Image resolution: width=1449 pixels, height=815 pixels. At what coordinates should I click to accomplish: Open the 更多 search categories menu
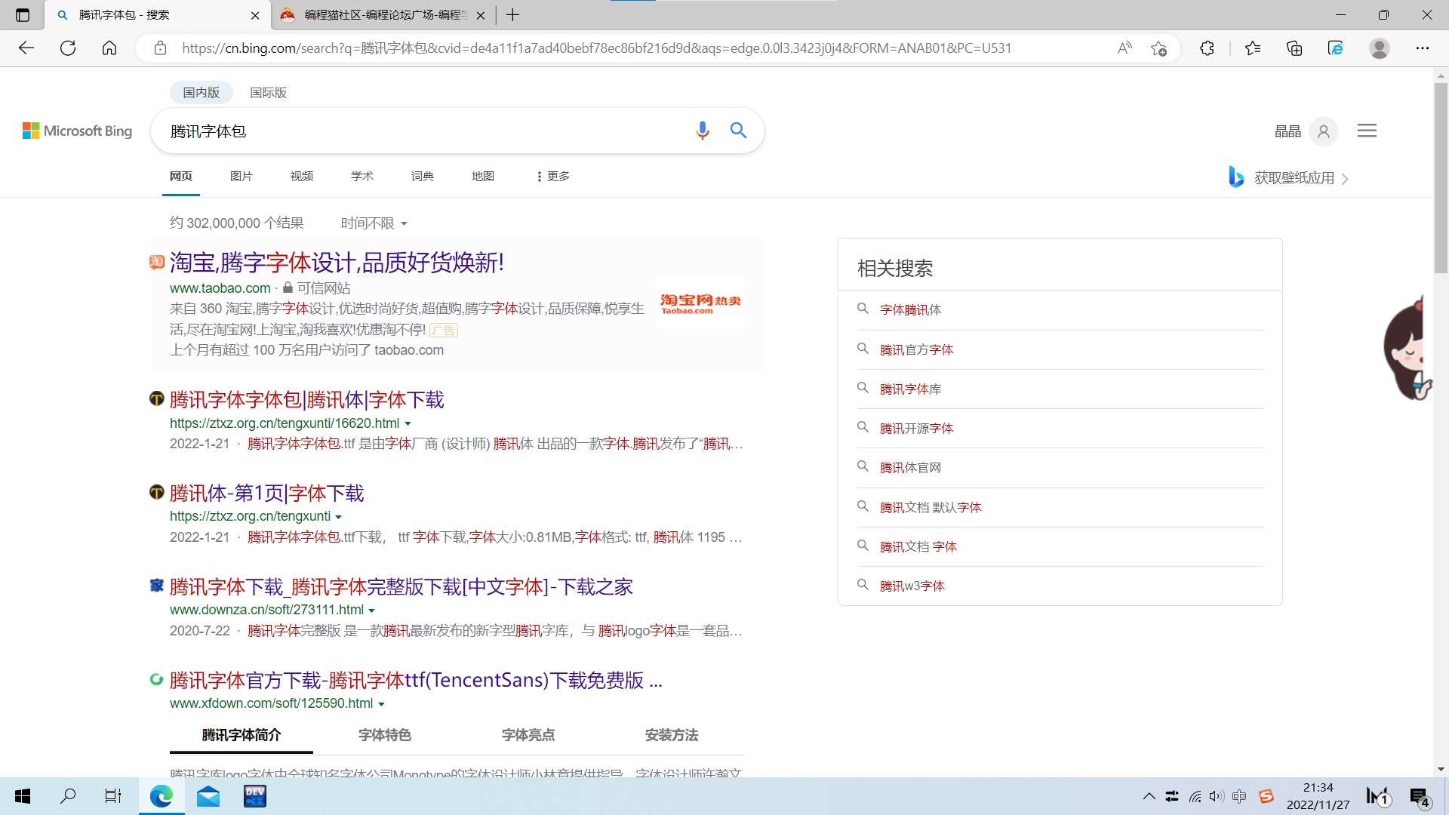tap(553, 176)
